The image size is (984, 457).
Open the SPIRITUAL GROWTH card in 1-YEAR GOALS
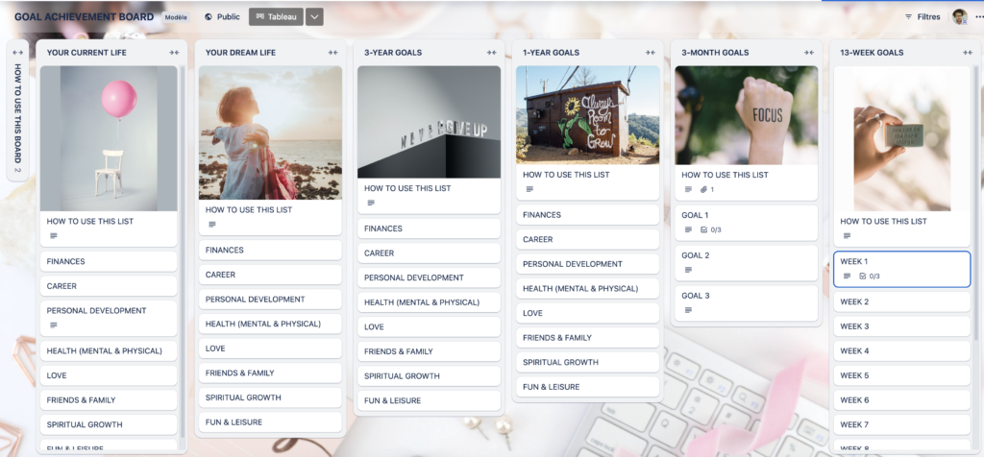tap(588, 362)
